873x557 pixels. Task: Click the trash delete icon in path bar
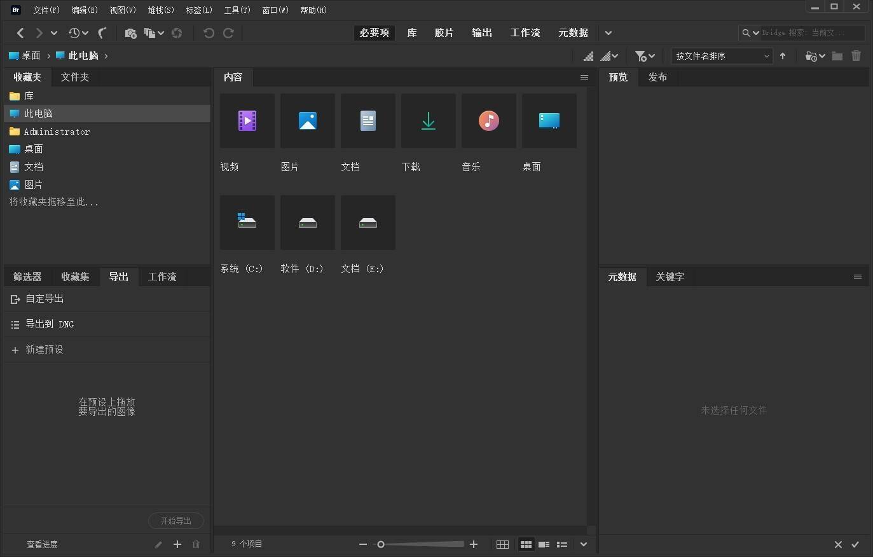point(856,56)
